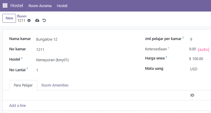Discard changes with the undo arrow icon
This screenshot has width=211, height=113.
(44, 20)
